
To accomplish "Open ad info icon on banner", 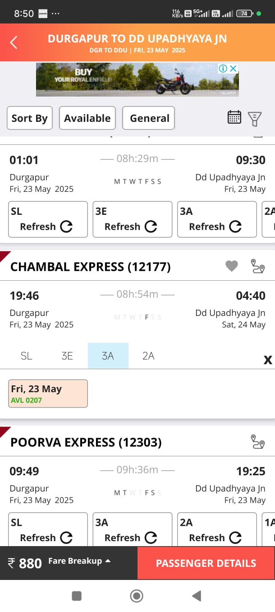I will (x=223, y=69).
